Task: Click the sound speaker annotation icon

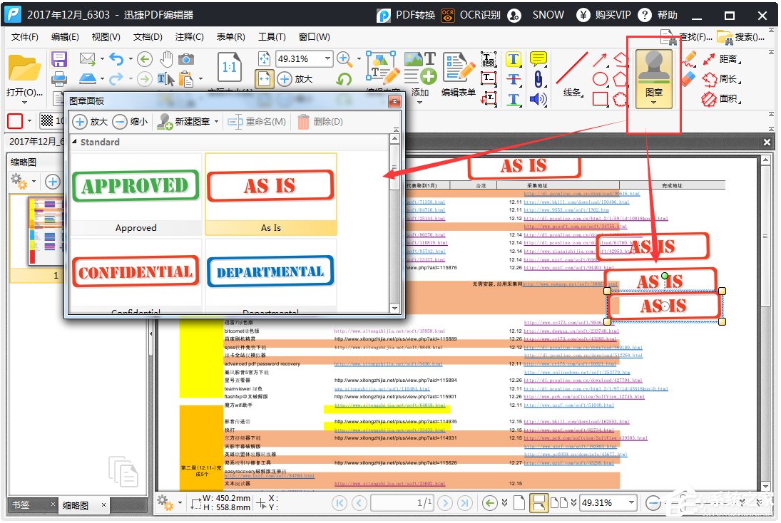Action: 538,99
